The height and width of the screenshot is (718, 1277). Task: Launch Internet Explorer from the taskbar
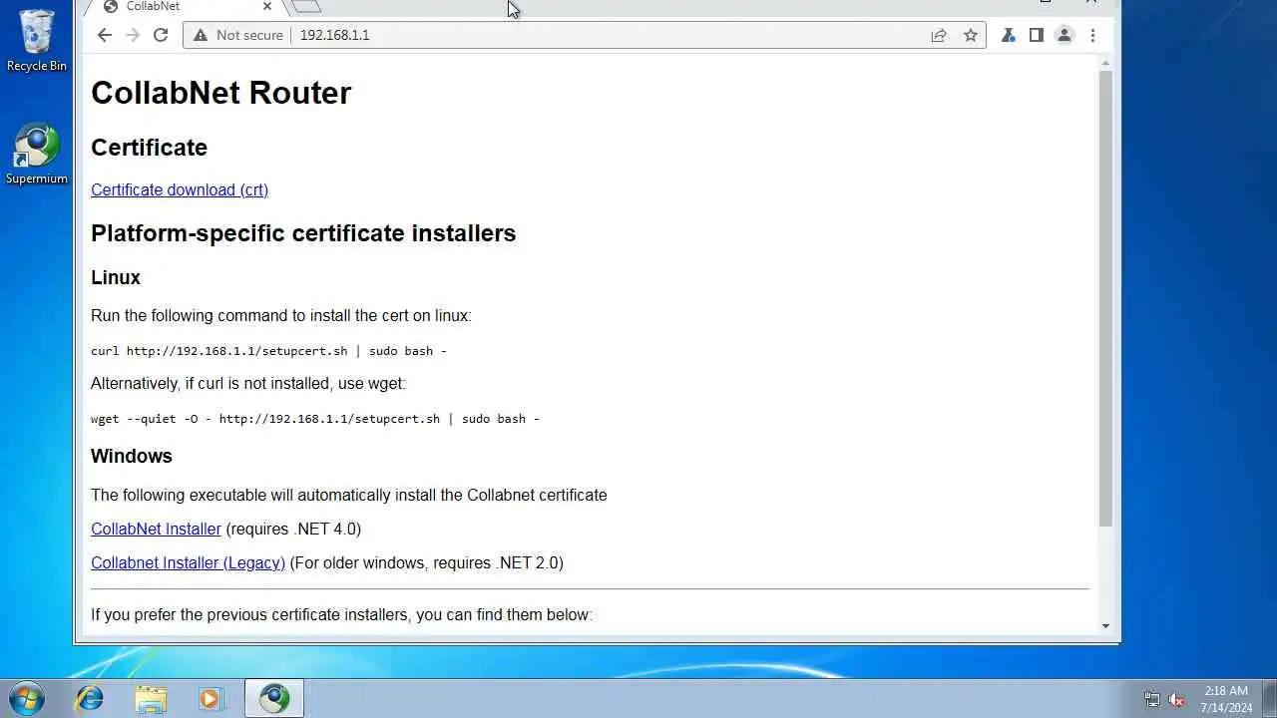tap(90, 698)
